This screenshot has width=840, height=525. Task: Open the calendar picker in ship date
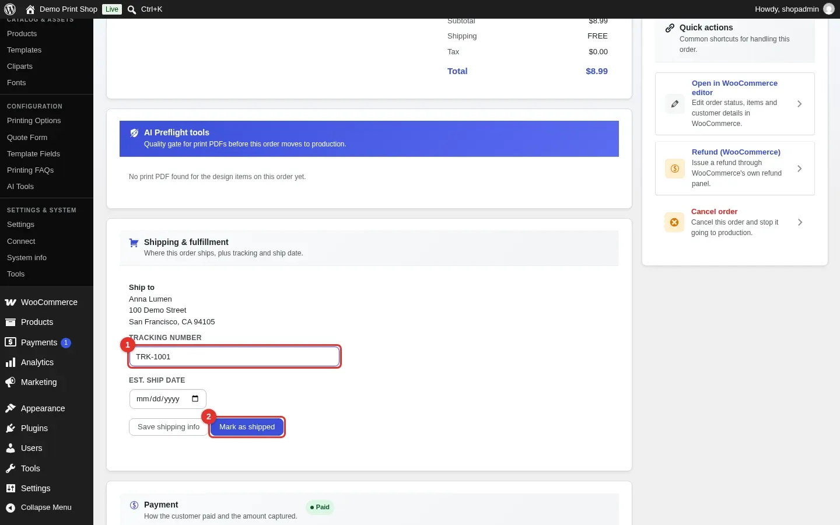[x=195, y=399]
